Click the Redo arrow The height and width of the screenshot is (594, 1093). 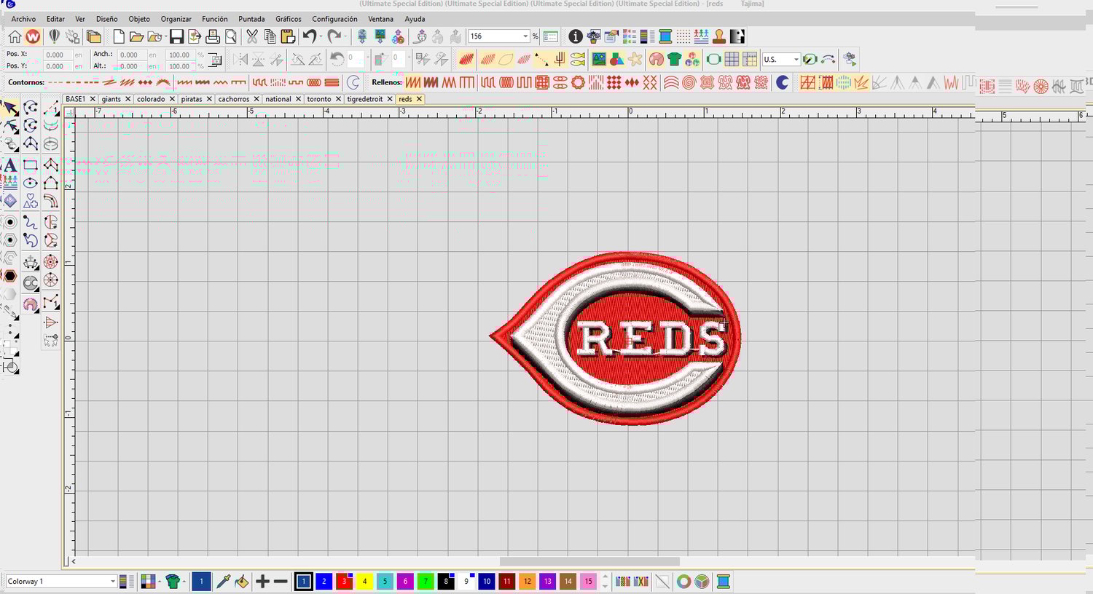tap(334, 36)
